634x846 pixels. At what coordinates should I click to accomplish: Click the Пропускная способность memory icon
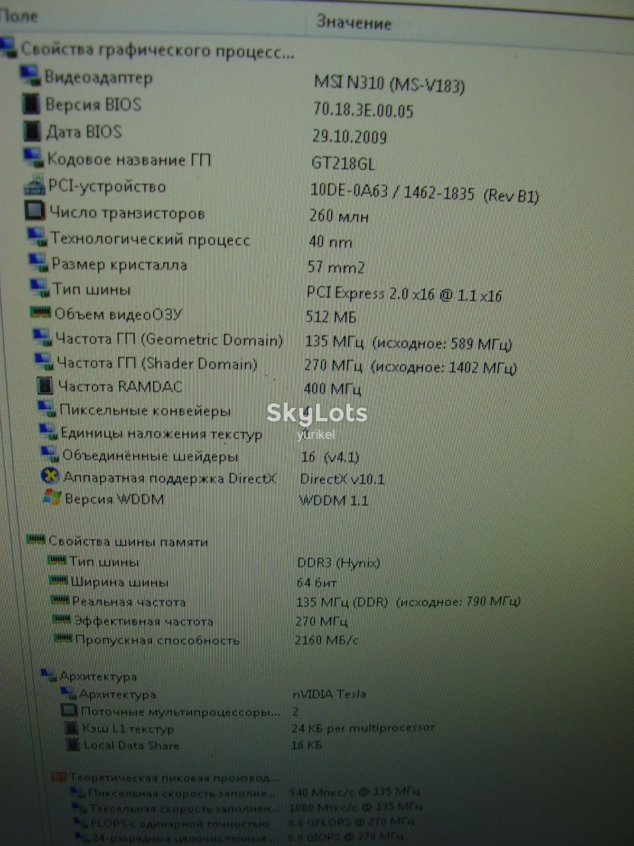63,638
